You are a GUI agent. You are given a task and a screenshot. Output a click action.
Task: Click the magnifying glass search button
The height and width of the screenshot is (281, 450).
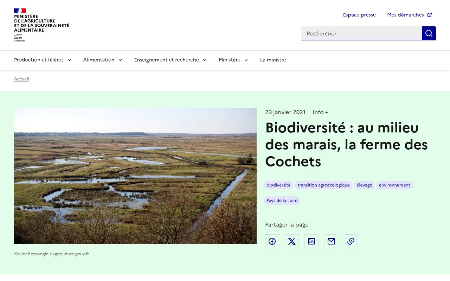click(429, 33)
